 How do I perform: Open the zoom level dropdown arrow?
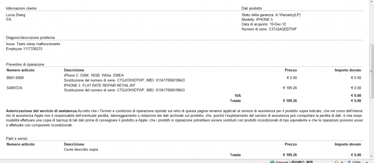point(367,162)
